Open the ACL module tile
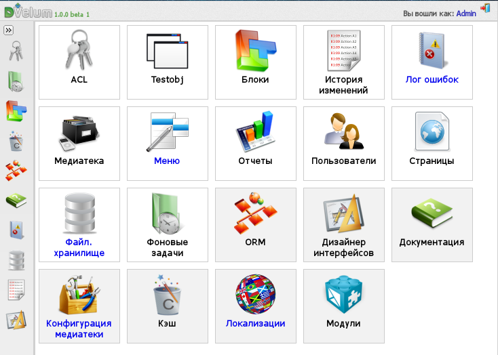498x355 pixels. pos(79,62)
